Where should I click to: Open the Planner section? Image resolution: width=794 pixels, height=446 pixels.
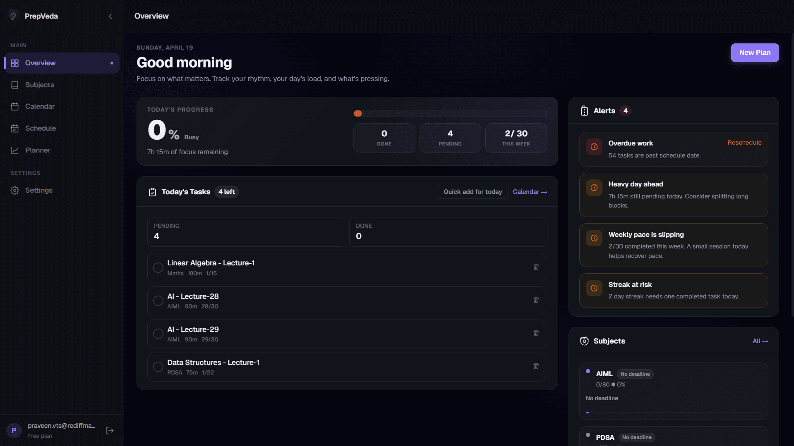(x=62, y=150)
